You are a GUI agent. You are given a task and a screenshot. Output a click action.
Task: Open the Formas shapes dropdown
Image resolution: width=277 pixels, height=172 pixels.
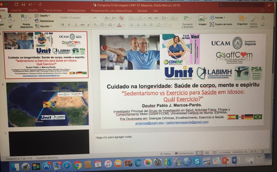click(x=217, y=18)
